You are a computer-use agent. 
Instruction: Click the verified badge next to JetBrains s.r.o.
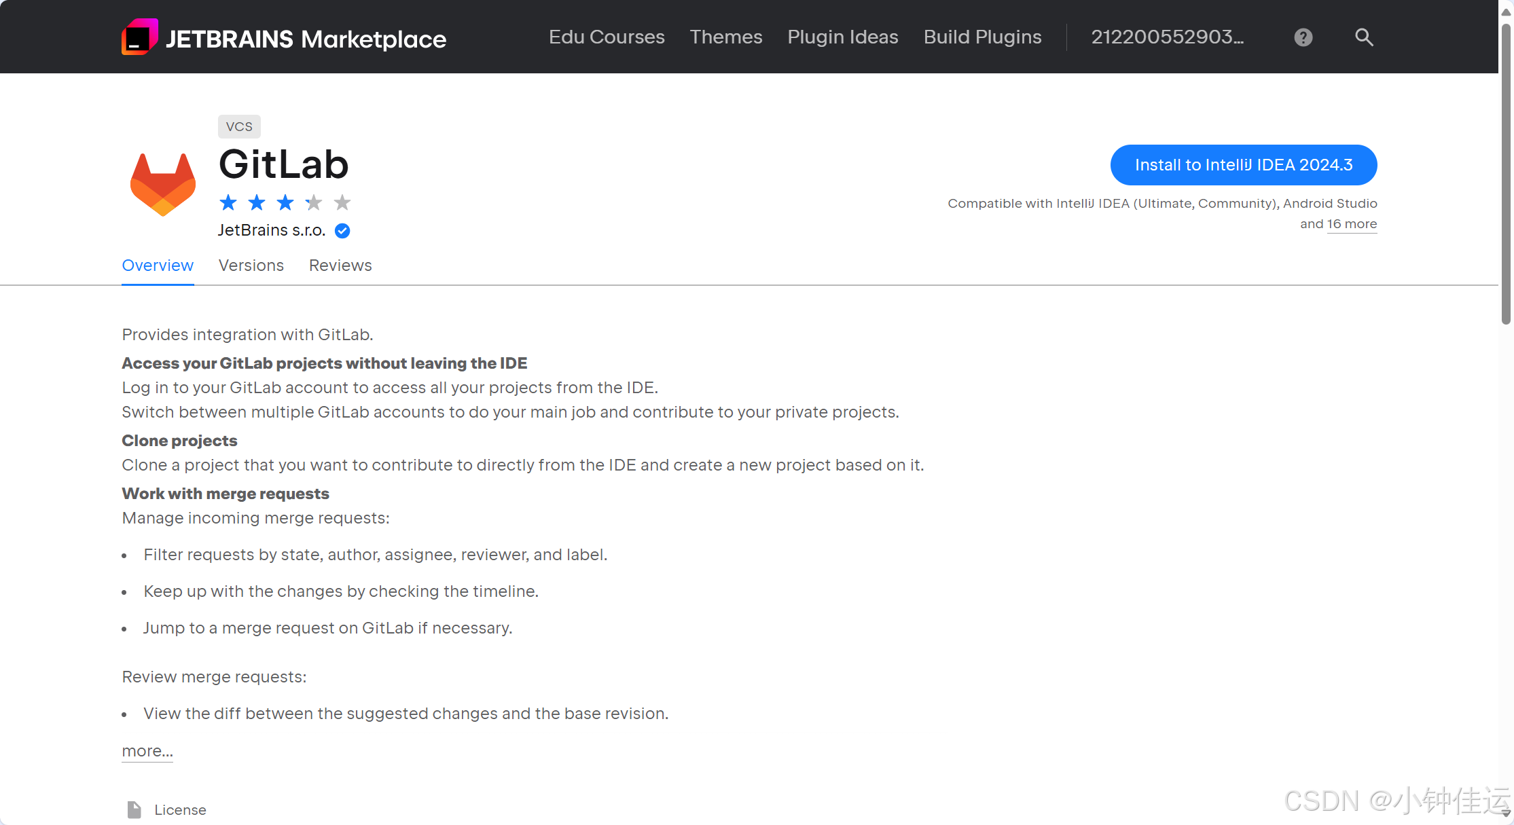click(342, 231)
